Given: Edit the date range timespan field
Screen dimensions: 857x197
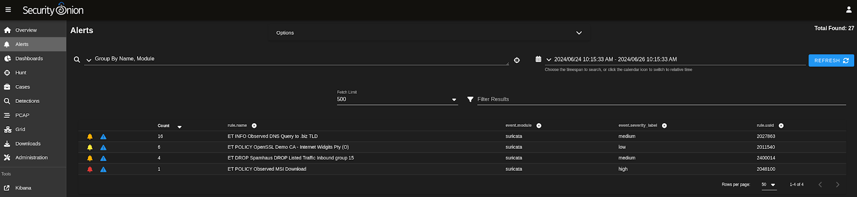Looking at the screenshot, I should [679, 59].
